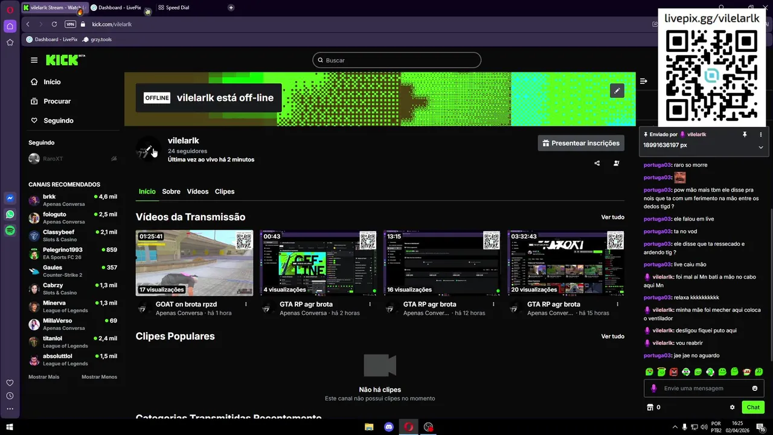Screen dimensions: 773x435
Task: Open Discord from the Windows taskbar
Action: tap(389, 427)
